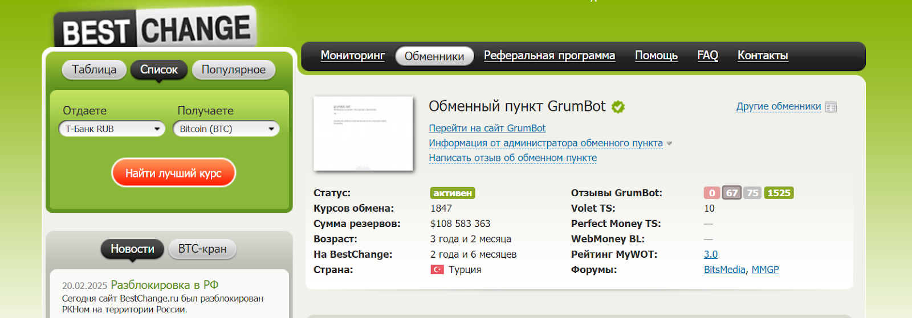Click the активен status label

pos(453,193)
